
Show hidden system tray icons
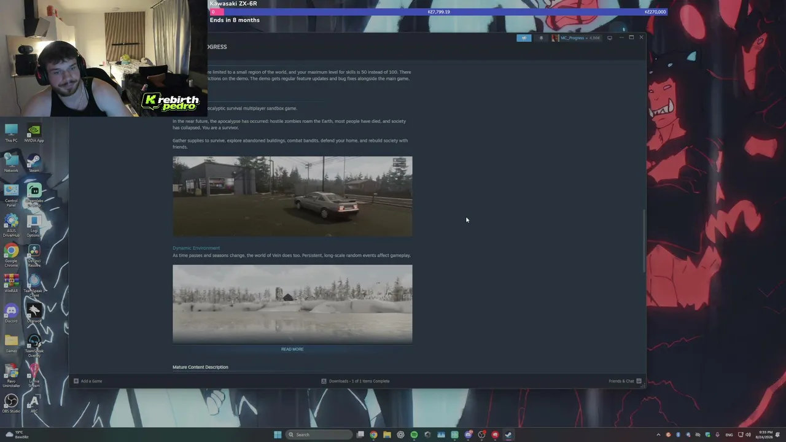[659, 435]
